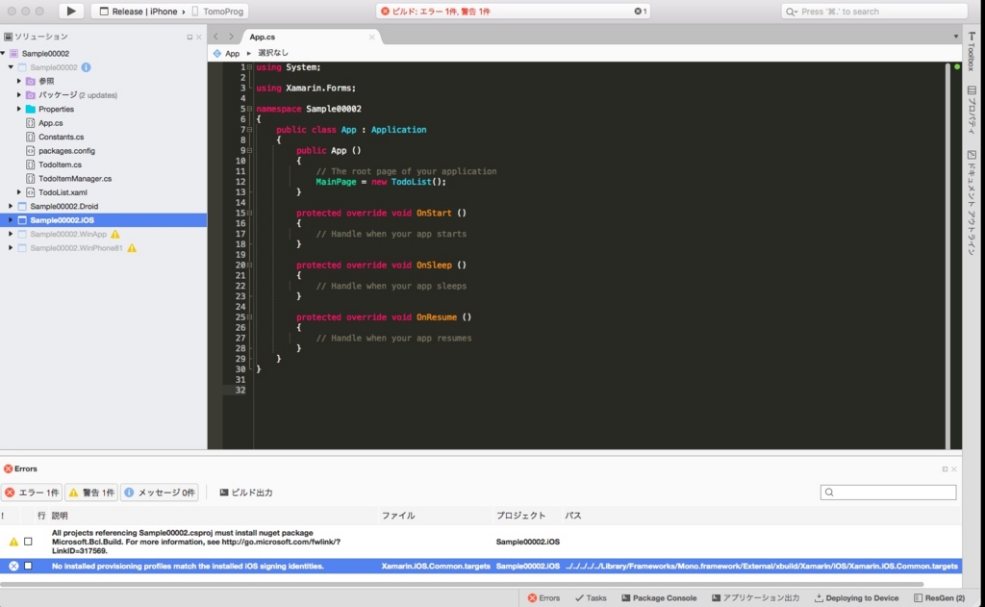The image size is (985, 607).
Task: Open the ドキュメント アウトライン side panel
Action: 972,203
